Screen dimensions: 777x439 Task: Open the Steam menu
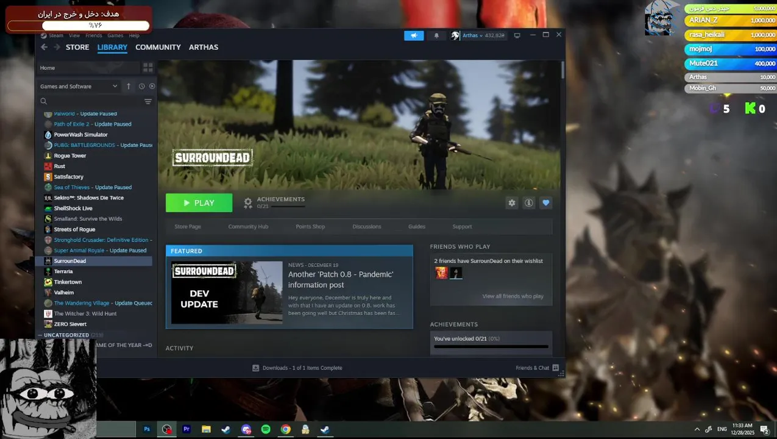click(56, 35)
